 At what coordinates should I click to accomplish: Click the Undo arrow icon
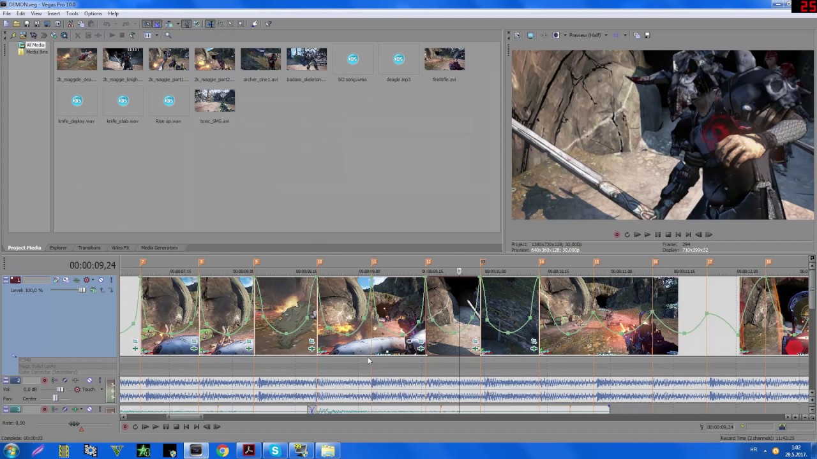pos(107,24)
